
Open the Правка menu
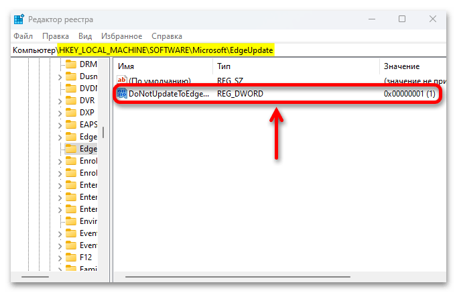click(56, 36)
